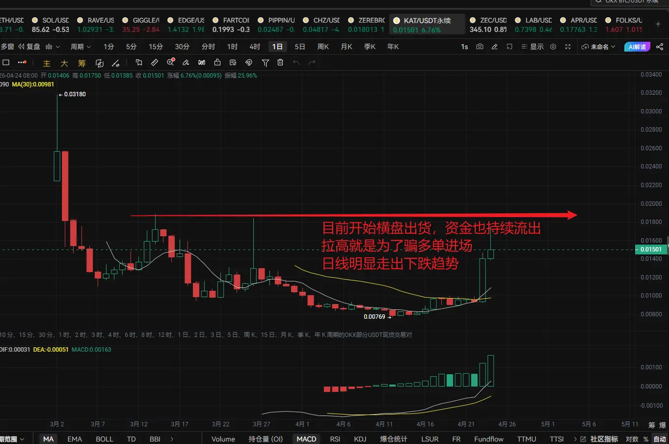
Task: Select the current price label 0.01501 on axis
Action: click(651, 250)
